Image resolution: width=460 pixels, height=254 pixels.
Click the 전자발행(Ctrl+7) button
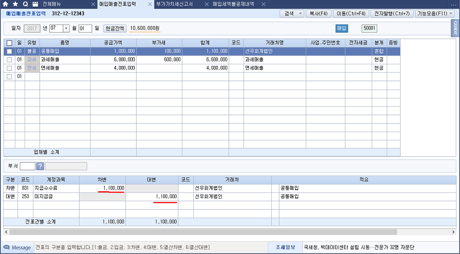(x=391, y=13)
